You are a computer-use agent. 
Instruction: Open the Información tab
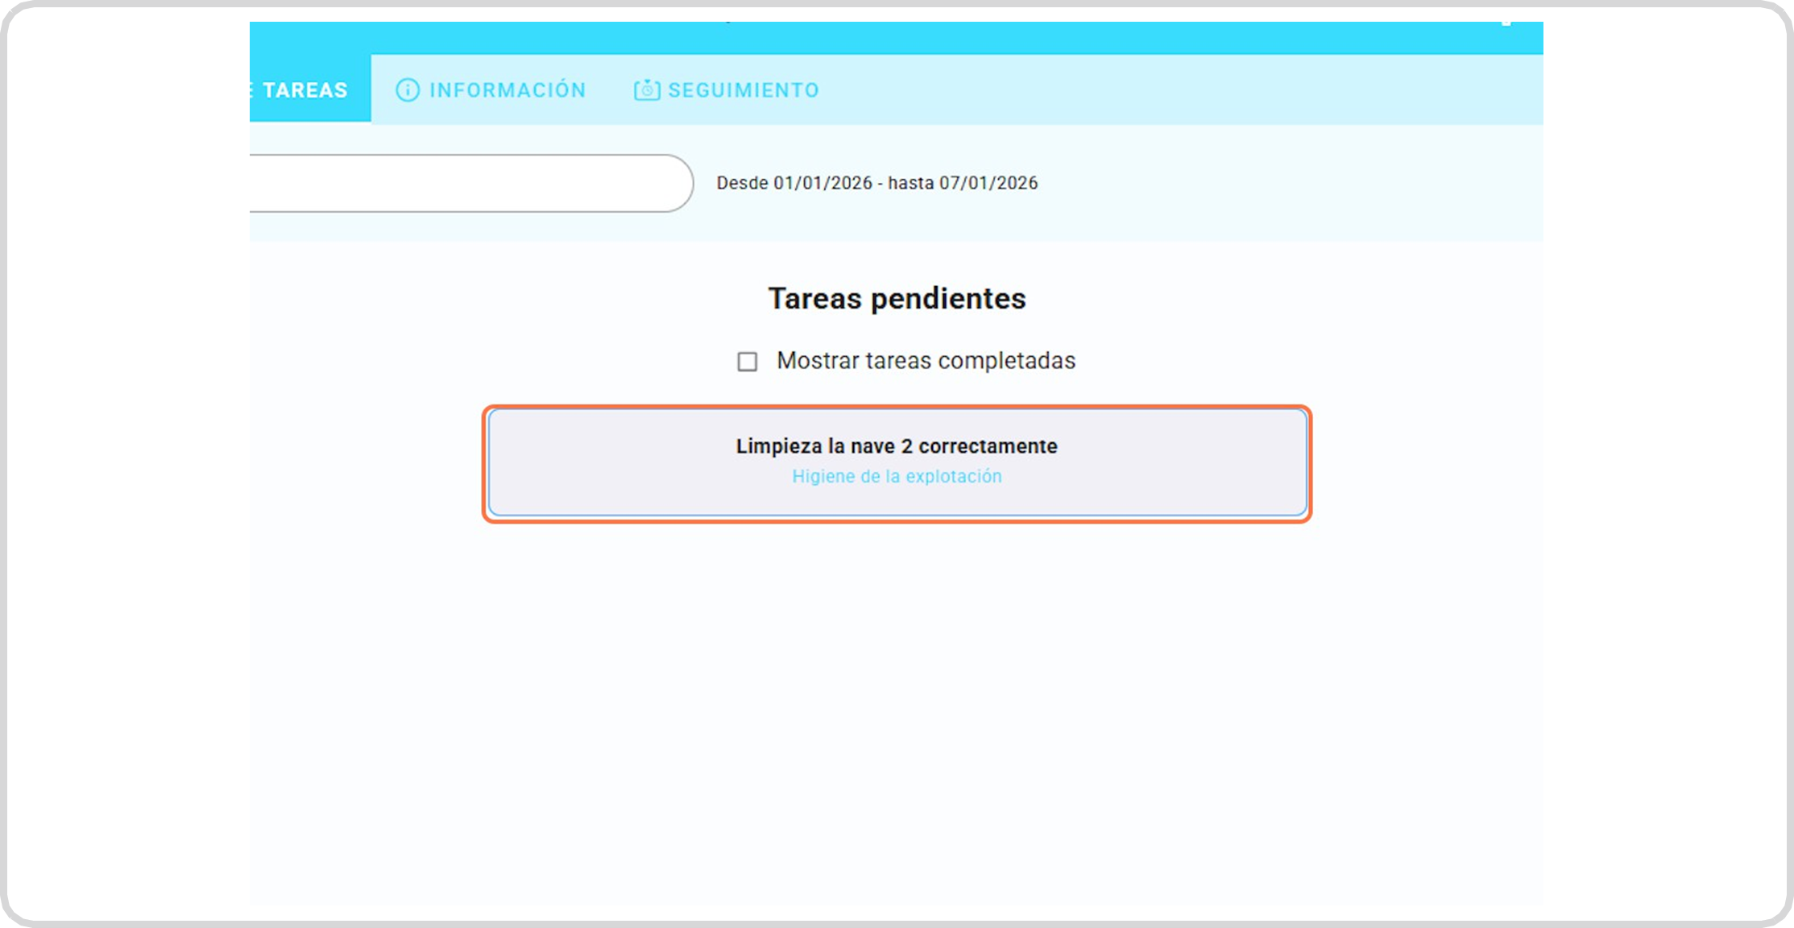(507, 90)
